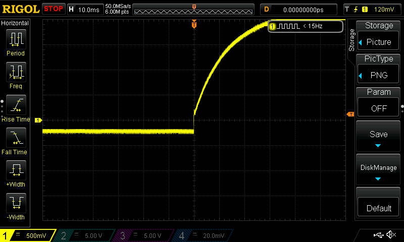Click the orange T marker on memory bar
Viewport: 404px width, 242px height.
click(x=194, y=7)
